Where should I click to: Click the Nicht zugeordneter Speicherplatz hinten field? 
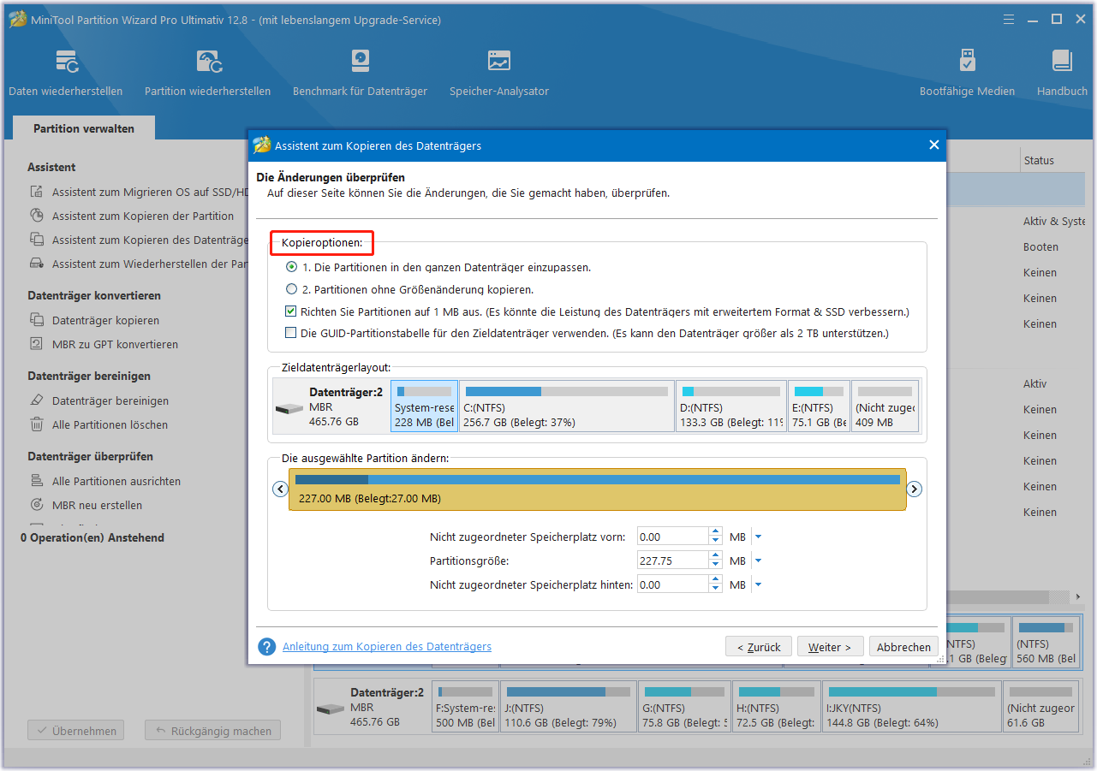673,584
